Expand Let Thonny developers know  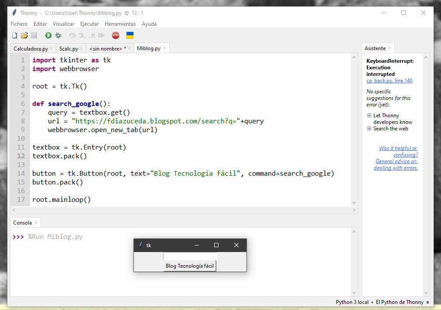pyautogui.click(x=369, y=115)
